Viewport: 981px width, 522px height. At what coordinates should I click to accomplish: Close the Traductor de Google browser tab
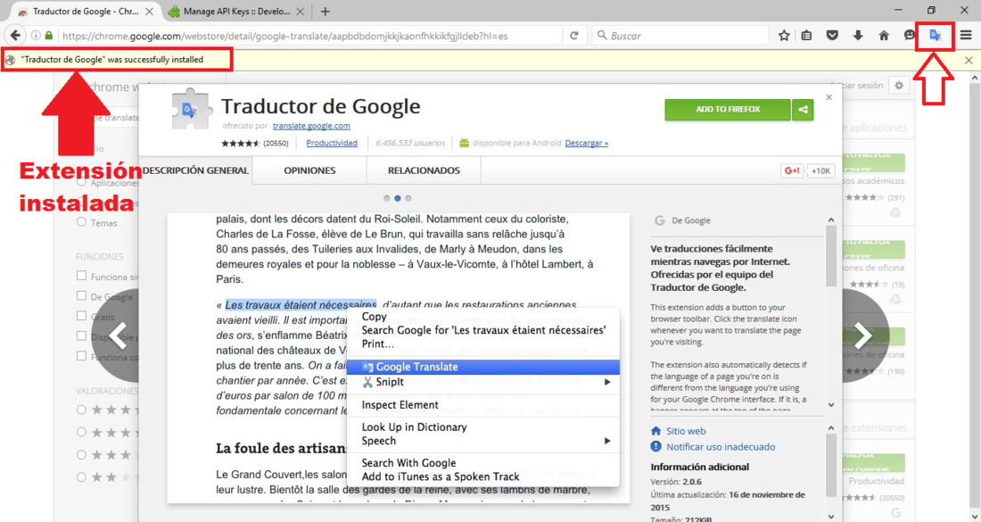click(150, 12)
